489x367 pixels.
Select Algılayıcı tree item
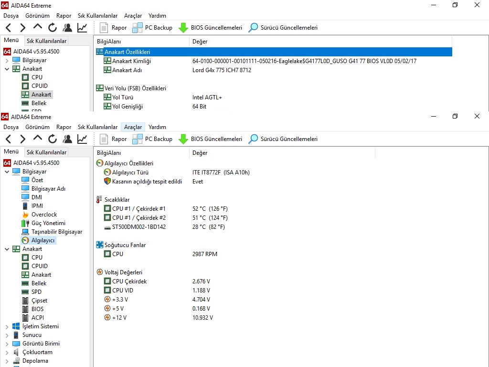43,240
